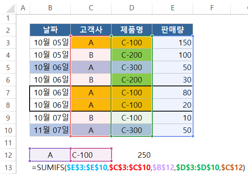Select row 4 header
Viewport: 248px width, 174px height.
tap(8, 55)
